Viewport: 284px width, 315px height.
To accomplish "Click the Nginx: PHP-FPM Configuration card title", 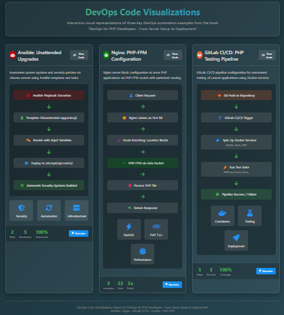I will (129, 56).
